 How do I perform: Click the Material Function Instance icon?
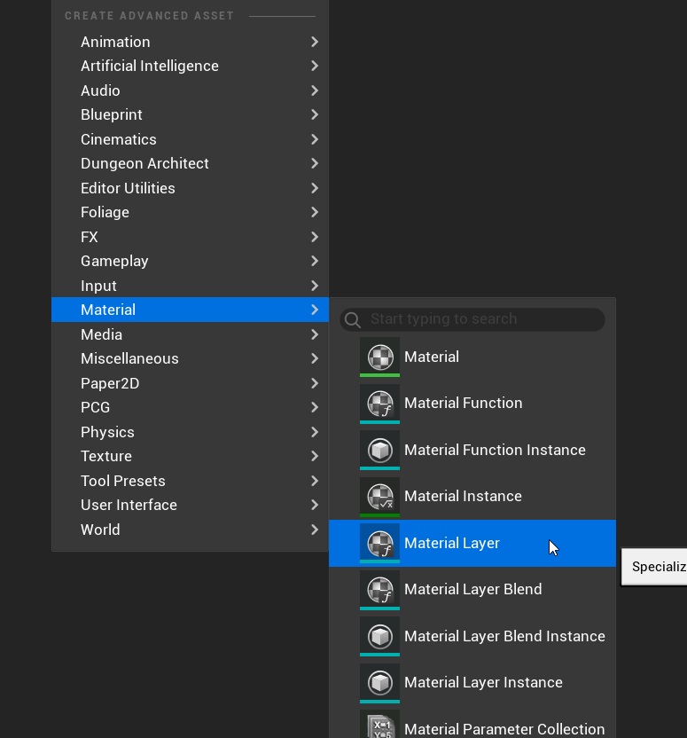click(379, 450)
